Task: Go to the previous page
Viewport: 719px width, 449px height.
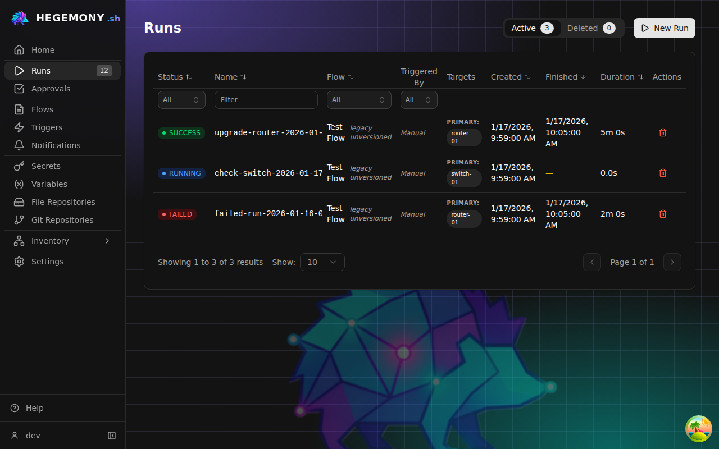Action: pyautogui.click(x=592, y=262)
